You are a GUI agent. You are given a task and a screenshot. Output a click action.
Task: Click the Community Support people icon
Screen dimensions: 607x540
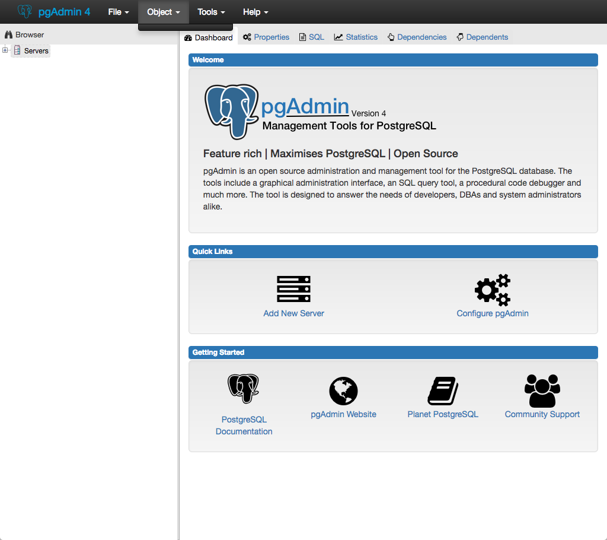[542, 390]
